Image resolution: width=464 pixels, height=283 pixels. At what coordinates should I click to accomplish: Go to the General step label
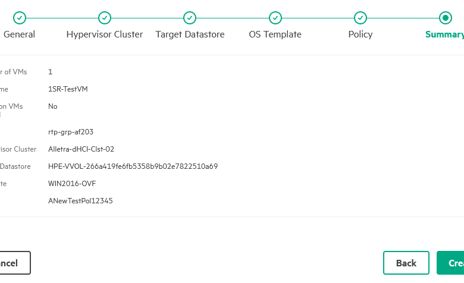point(19,34)
